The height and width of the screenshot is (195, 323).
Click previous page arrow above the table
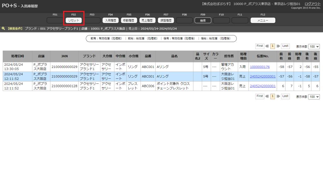click(267, 46)
